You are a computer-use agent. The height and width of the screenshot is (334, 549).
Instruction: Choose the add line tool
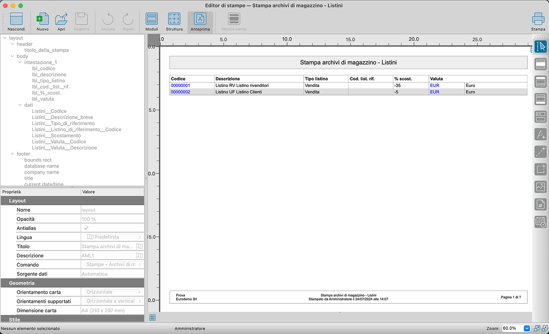[x=541, y=152]
